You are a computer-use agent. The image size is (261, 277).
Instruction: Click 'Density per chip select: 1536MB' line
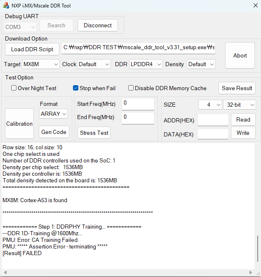pyautogui.click(x=42, y=167)
